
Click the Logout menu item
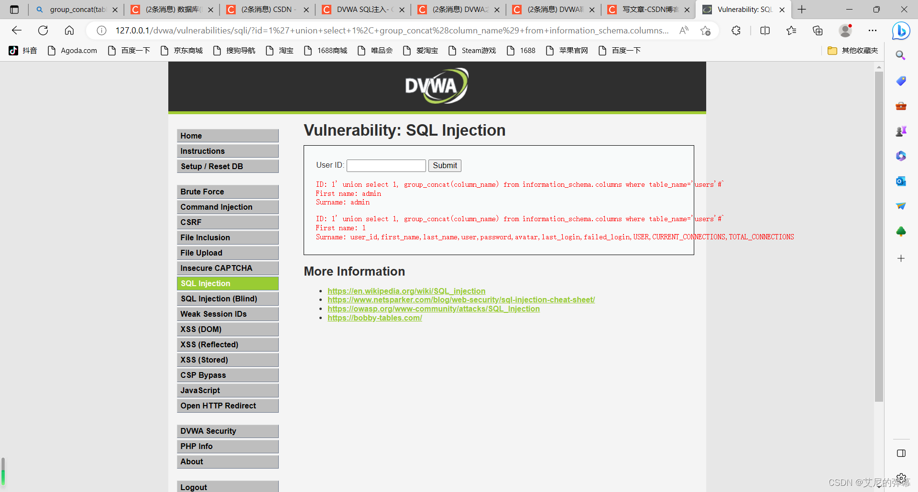(x=228, y=486)
